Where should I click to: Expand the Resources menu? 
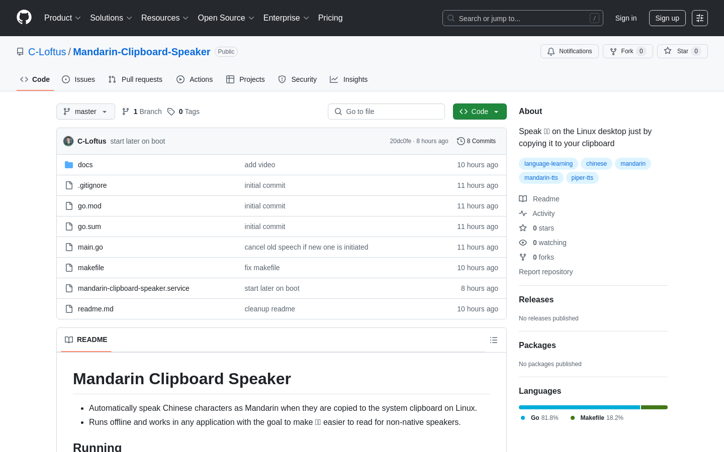pyautogui.click(x=165, y=18)
